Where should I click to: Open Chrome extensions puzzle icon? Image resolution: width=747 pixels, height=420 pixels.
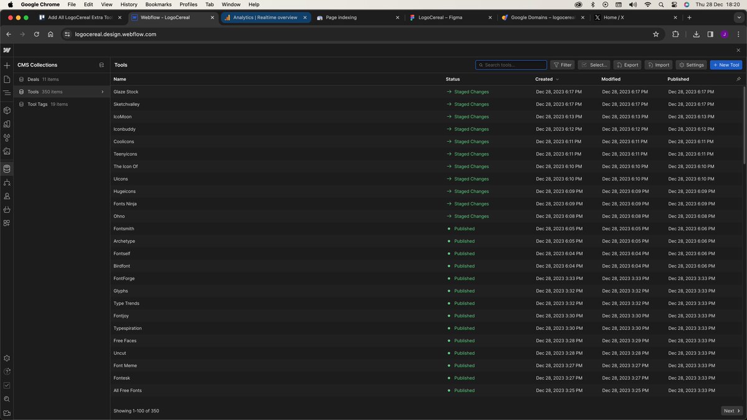675,34
